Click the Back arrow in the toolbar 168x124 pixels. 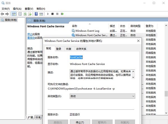click(x=2, y=14)
